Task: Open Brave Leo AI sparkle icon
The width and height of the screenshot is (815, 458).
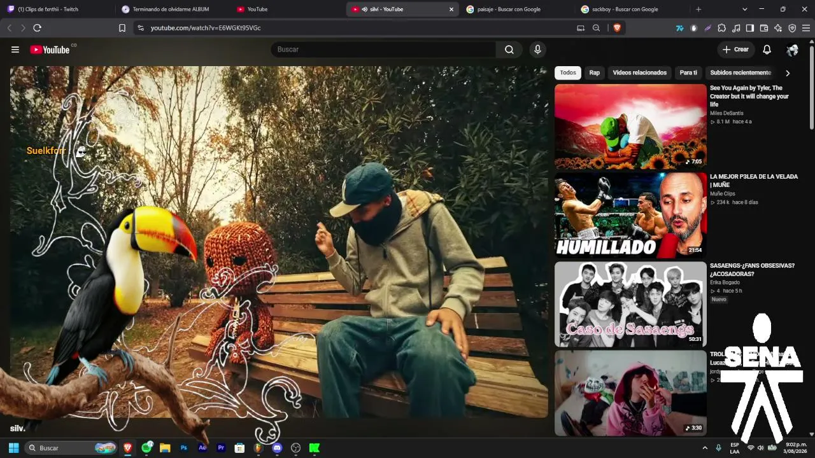Action: (x=778, y=28)
